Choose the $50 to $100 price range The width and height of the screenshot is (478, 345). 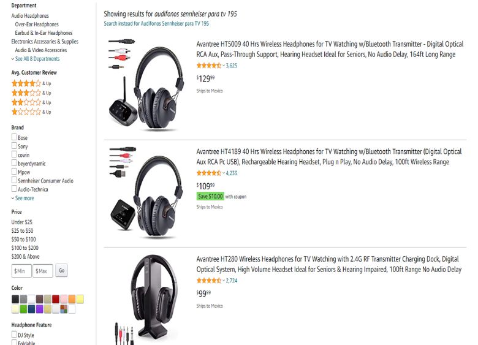(x=23, y=240)
